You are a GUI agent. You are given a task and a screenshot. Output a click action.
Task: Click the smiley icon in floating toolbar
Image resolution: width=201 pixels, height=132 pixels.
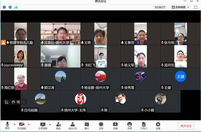coord(13,102)
